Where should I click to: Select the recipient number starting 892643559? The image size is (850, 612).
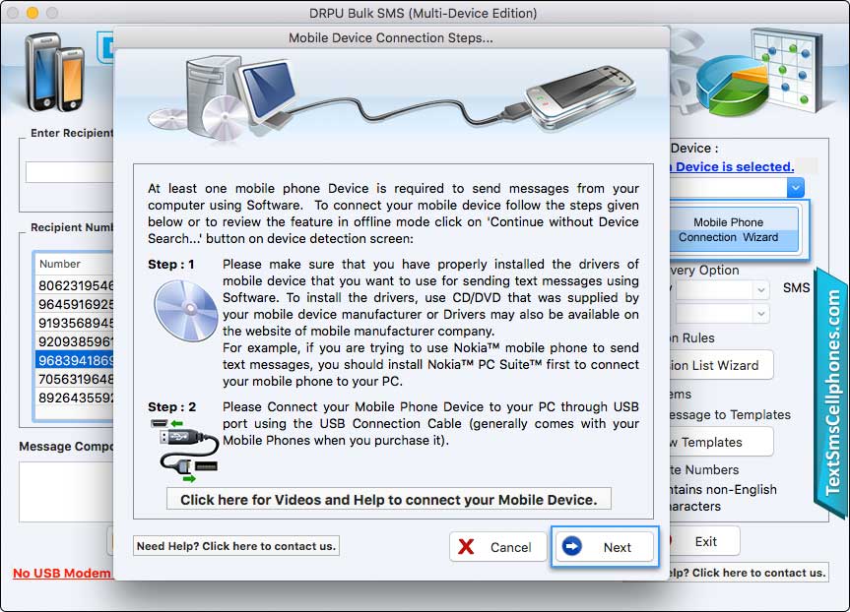point(75,398)
